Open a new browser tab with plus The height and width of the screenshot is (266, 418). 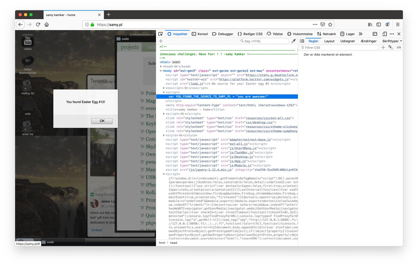point(108,15)
